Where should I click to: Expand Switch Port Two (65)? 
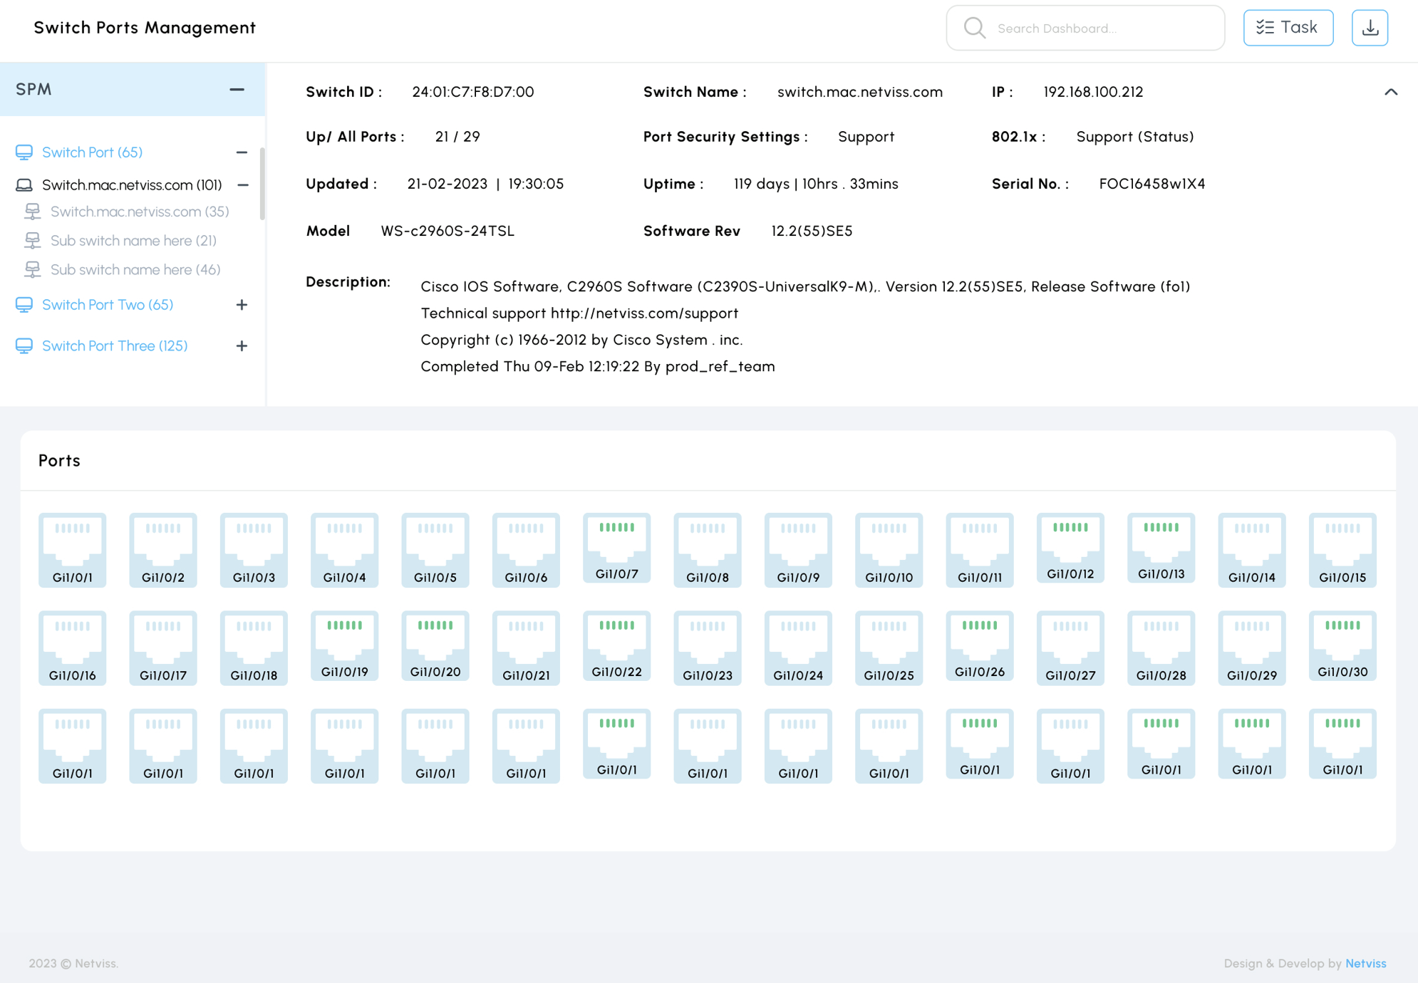click(242, 304)
